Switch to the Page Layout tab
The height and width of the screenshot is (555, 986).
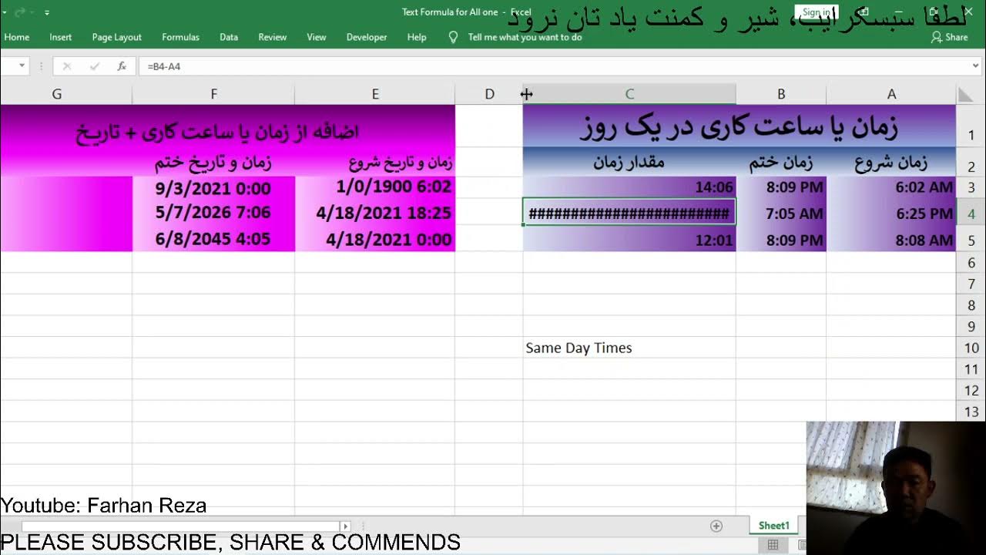click(116, 37)
